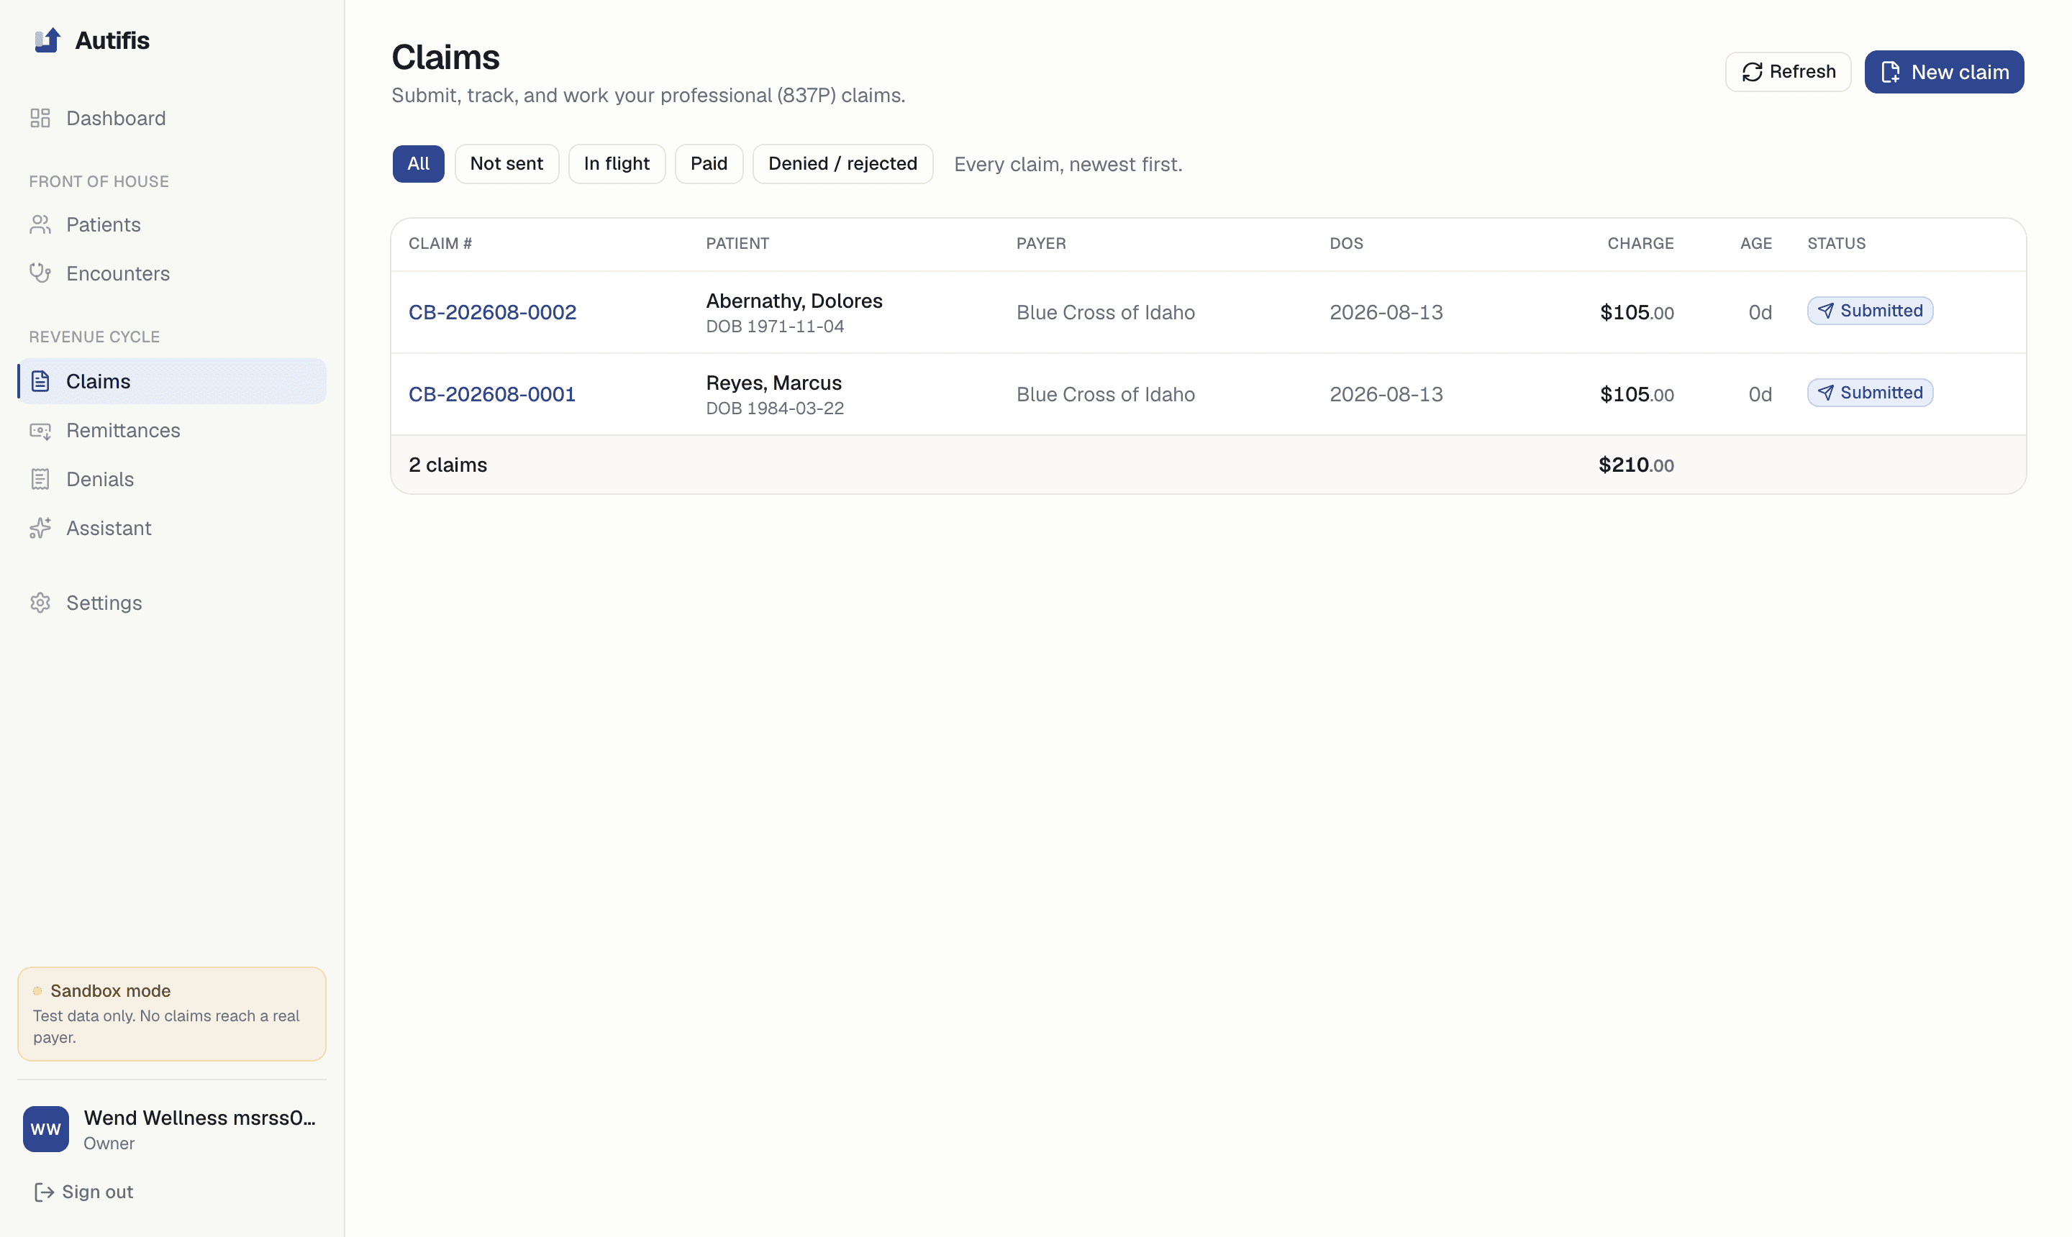Click the AGE column header
Viewport: 2072px width, 1237px height.
pos(1755,243)
